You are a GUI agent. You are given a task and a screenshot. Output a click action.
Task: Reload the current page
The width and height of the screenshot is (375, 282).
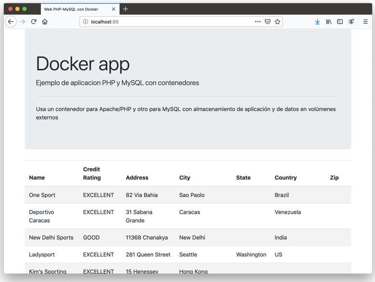[34, 22]
